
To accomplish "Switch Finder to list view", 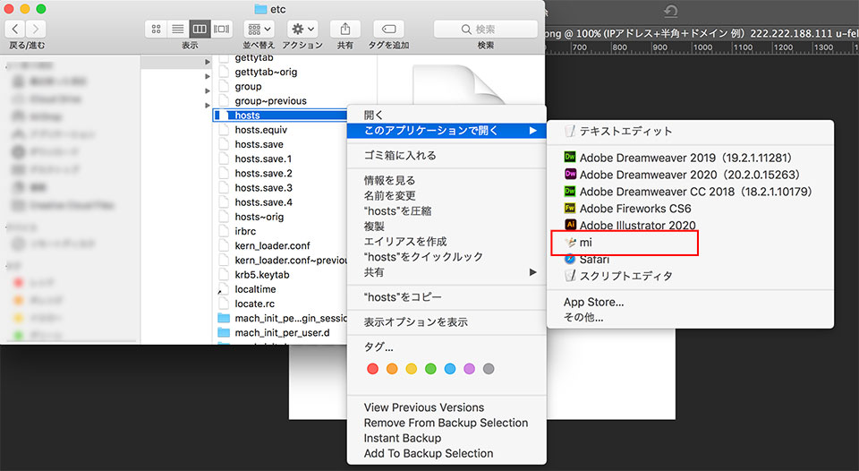I will click(178, 29).
